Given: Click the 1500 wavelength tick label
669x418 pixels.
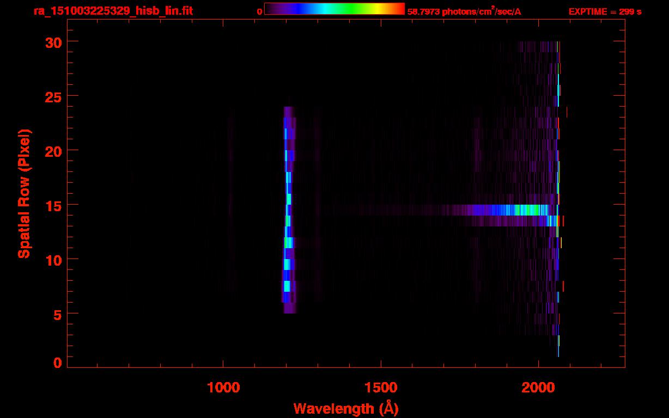Looking at the screenshot, I should pyautogui.click(x=381, y=387).
